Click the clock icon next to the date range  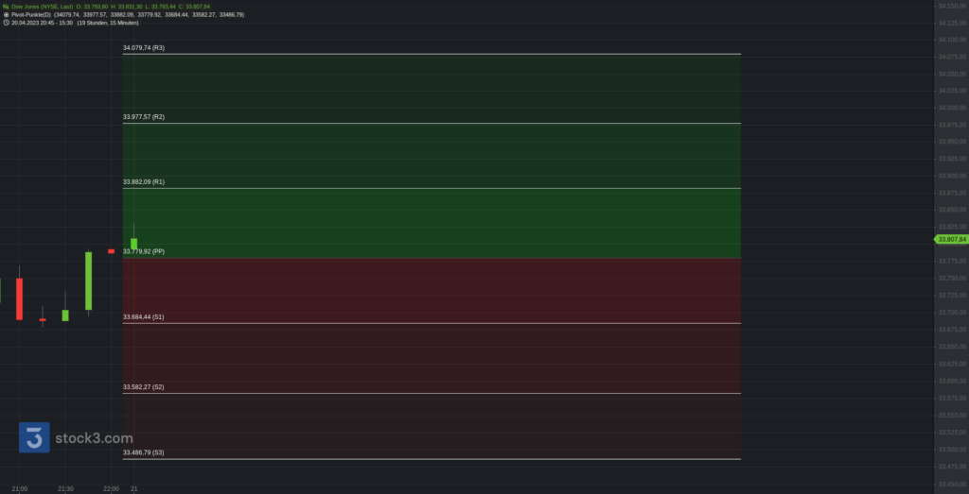tap(6, 23)
